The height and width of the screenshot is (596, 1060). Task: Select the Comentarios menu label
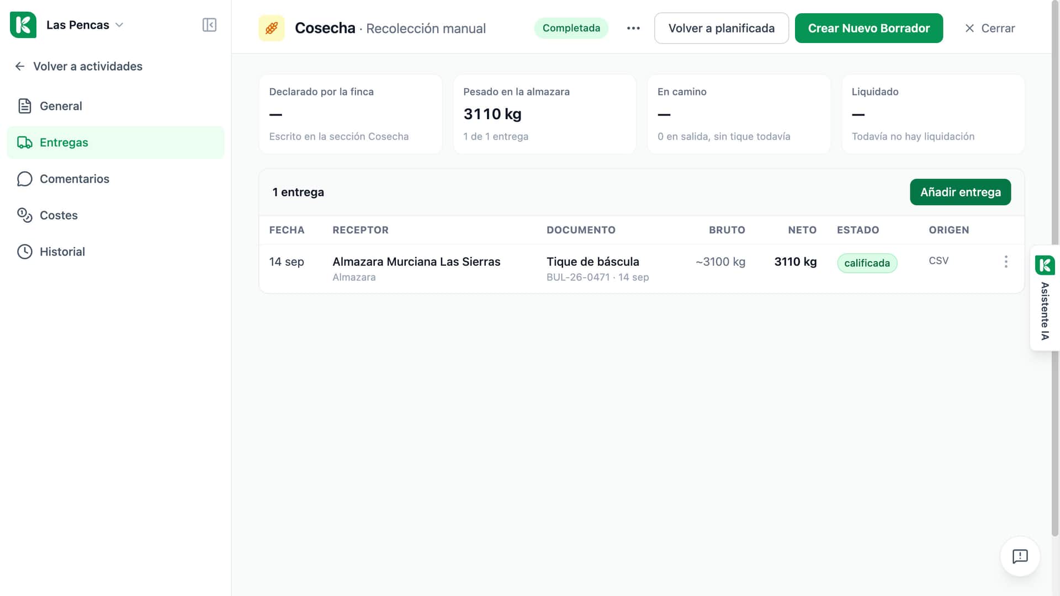click(x=75, y=179)
